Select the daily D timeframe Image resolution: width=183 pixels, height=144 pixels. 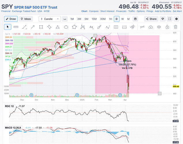pyautogui.click(x=117, y=19)
